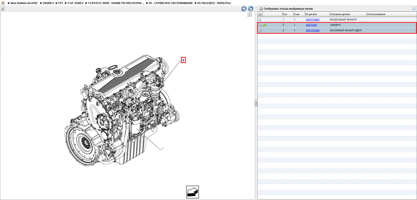Open the ENGINES breadcrumb

click(x=48, y=3)
